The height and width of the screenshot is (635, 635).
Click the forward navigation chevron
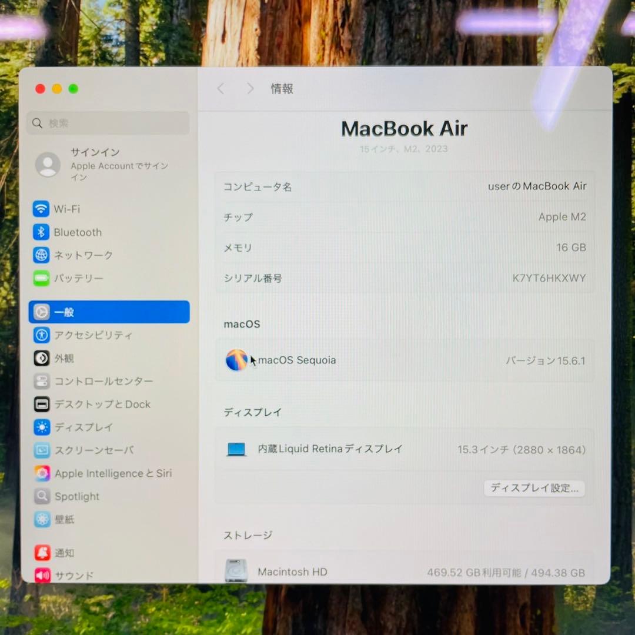250,88
